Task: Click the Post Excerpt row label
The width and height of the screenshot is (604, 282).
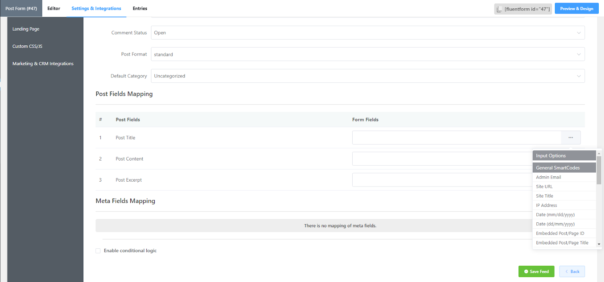Action: click(x=129, y=180)
